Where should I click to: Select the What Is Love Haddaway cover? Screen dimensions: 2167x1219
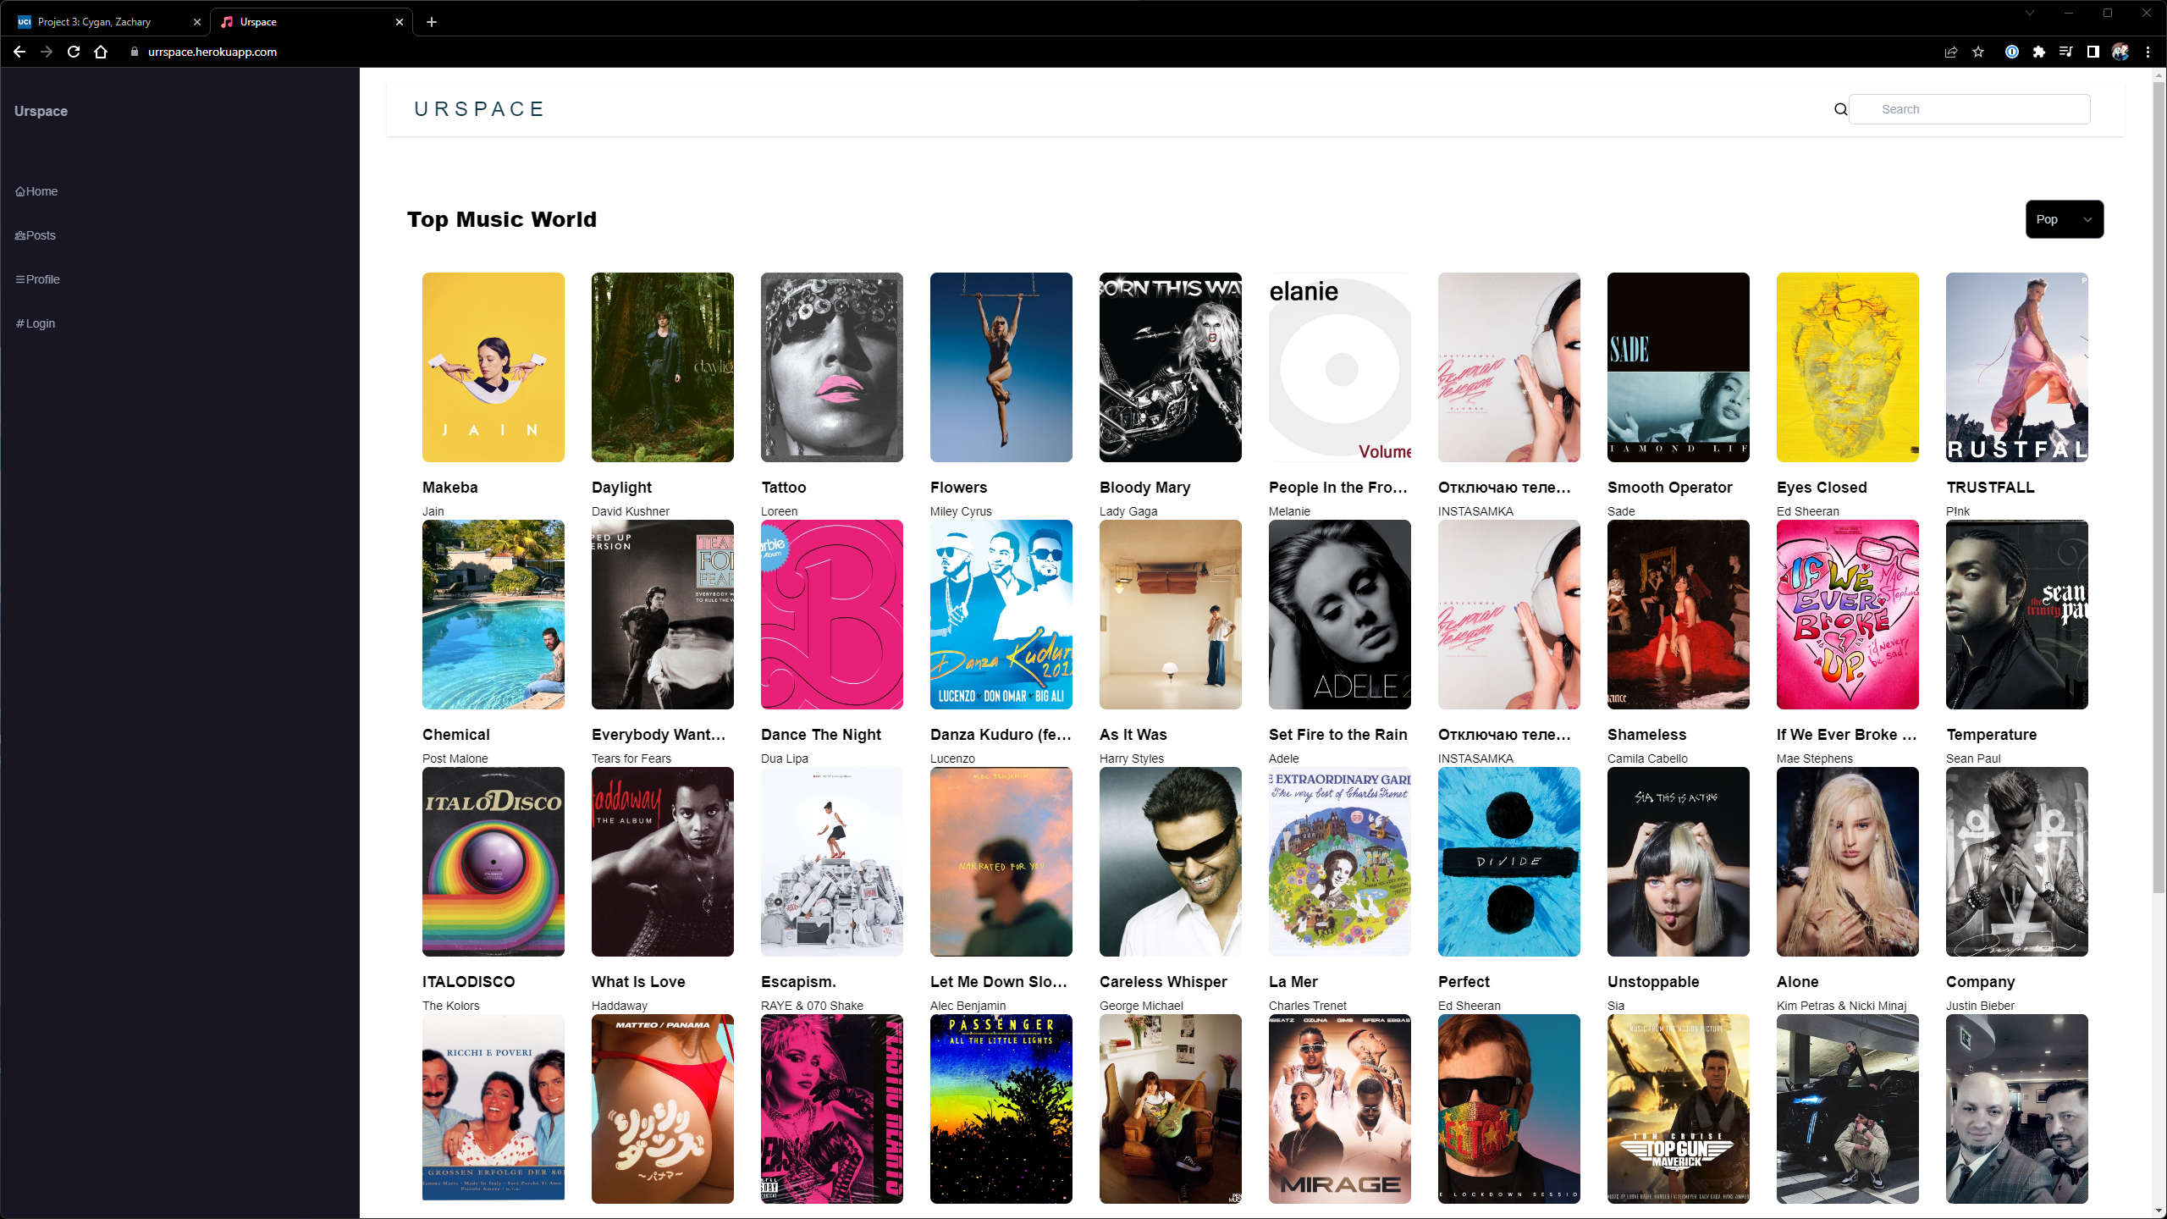pyautogui.click(x=663, y=862)
